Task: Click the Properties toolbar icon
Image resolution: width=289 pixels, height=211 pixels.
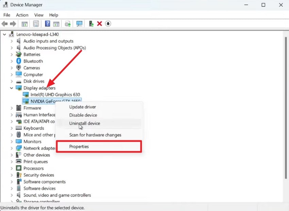Action: click(x=36, y=23)
